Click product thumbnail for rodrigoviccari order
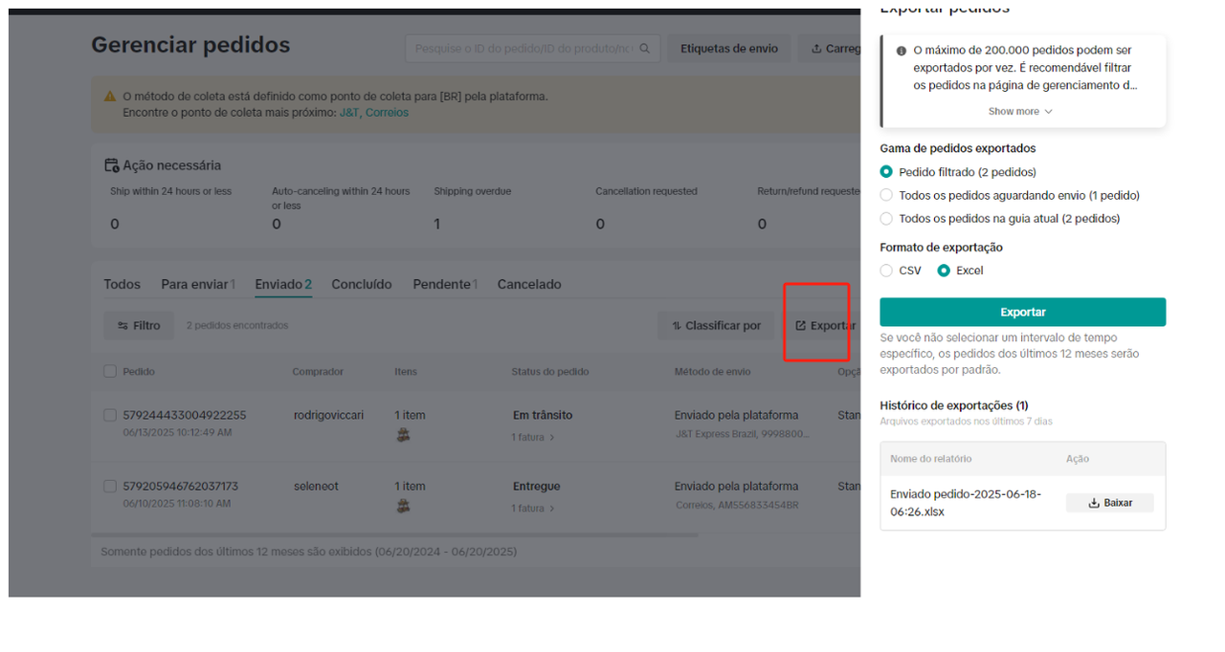 point(403,434)
